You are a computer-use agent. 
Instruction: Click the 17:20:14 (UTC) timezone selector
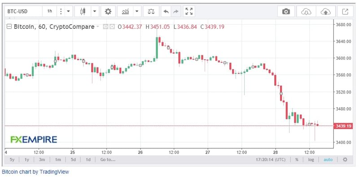point(271,159)
